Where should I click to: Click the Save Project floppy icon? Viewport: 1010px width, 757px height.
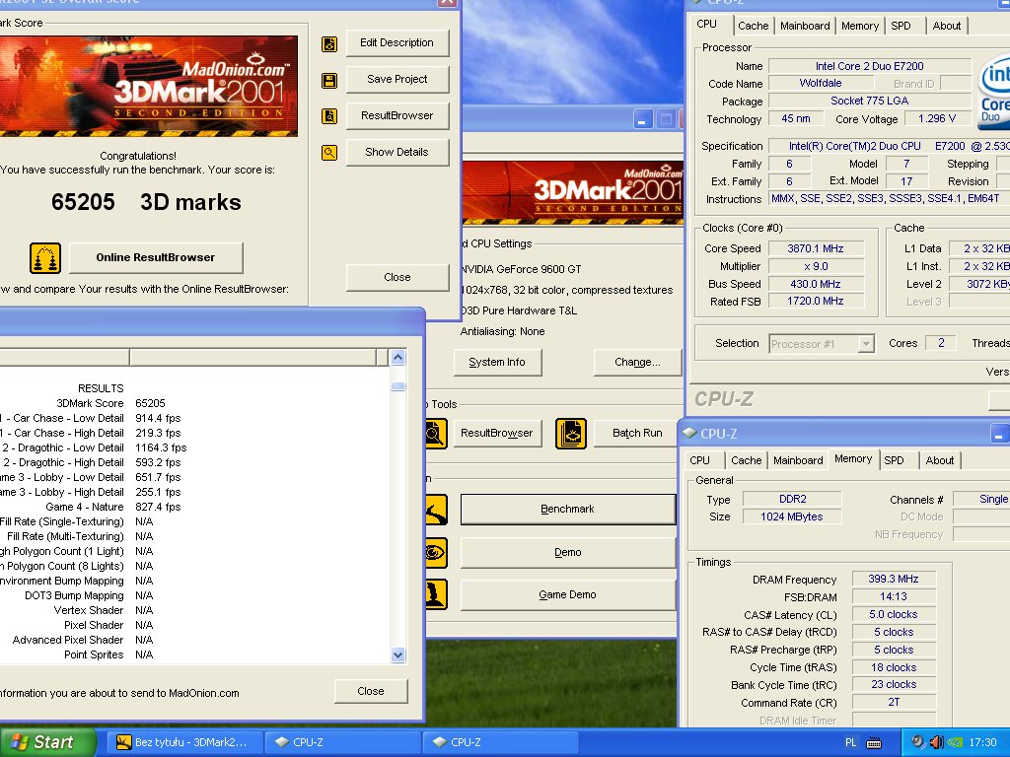pyautogui.click(x=329, y=81)
